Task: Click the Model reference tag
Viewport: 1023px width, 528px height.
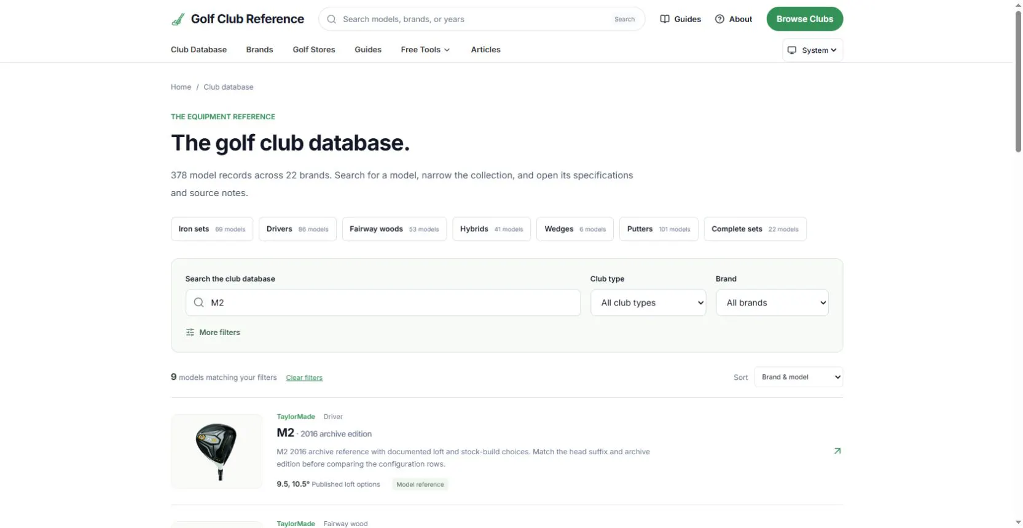Action: 420,484
